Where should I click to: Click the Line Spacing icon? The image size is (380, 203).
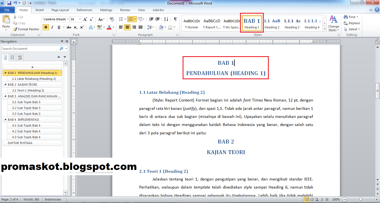click(150, 27)
